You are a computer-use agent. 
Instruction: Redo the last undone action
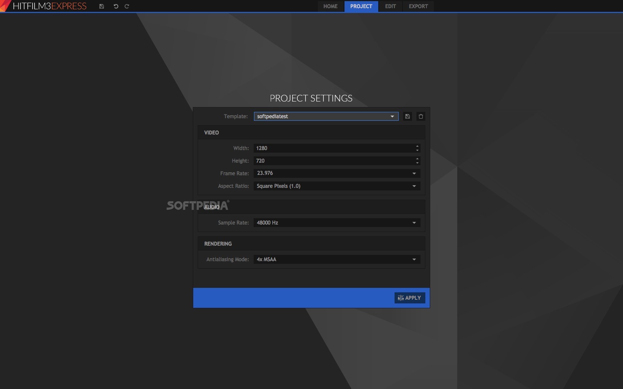click(x=126, y=6)
